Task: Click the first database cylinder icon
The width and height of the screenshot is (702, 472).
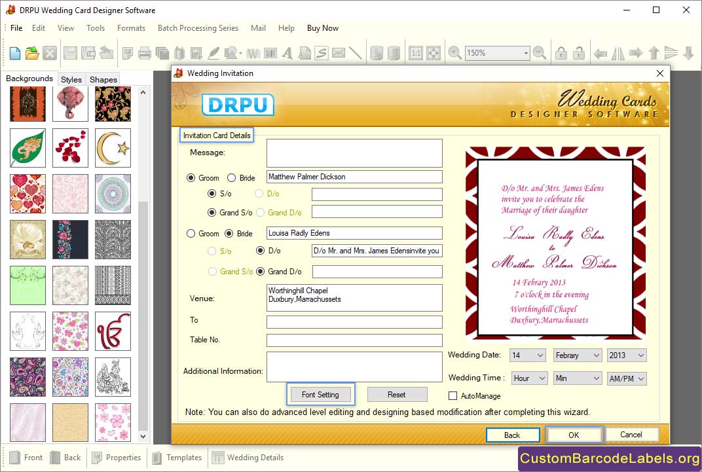Action: pyautogui.click(x=377, y=53)
